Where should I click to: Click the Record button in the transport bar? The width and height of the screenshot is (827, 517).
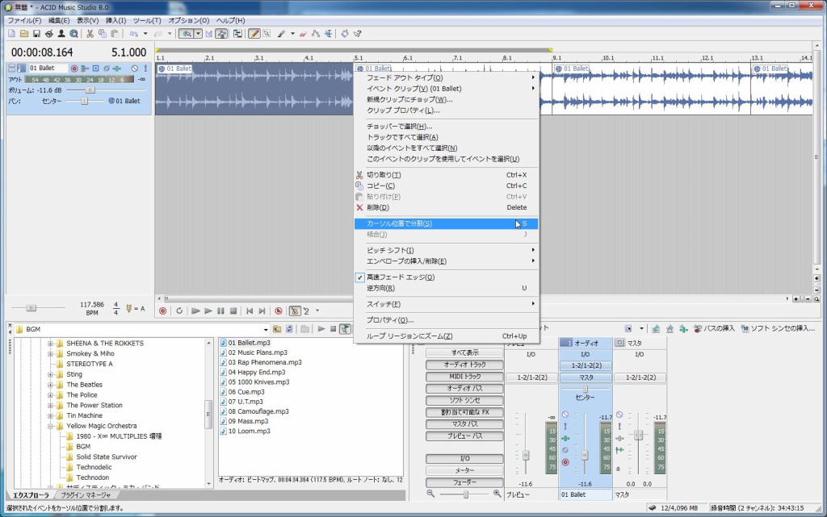pos(163,311)
